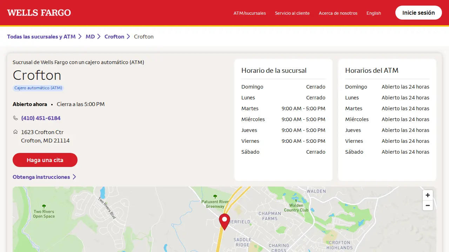Click Crofton, MD 21114 address line
The width and height of the screenshot is (449, 252).
click(x=45, y=140)
